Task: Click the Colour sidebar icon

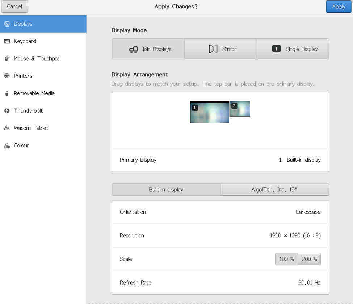Action: point(7,145)
